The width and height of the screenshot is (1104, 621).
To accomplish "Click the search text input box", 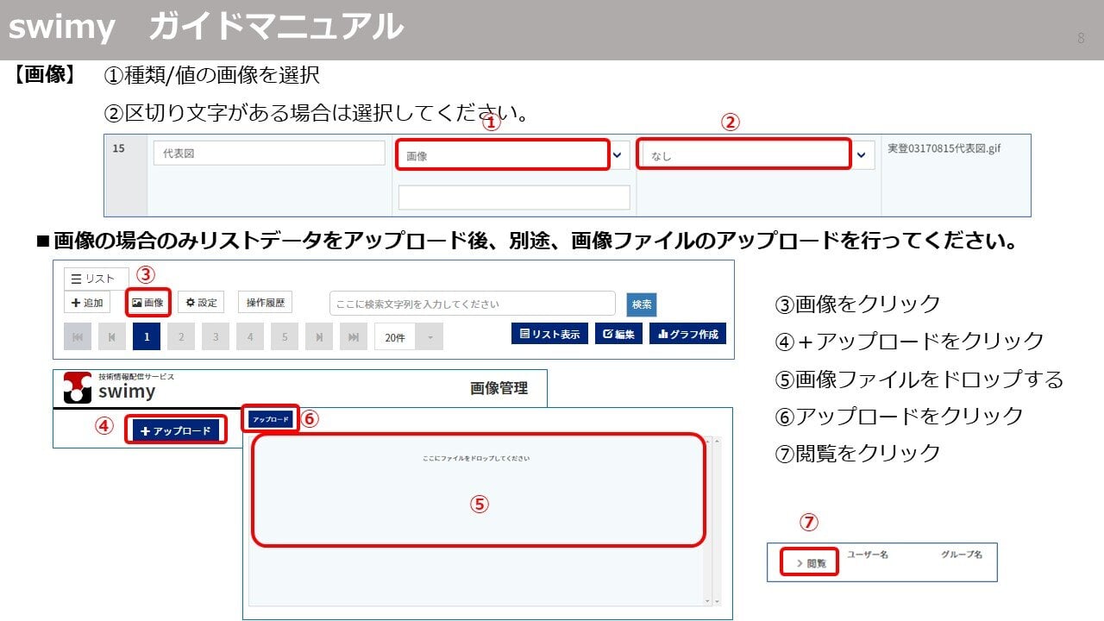I will (x=473, y=304).
